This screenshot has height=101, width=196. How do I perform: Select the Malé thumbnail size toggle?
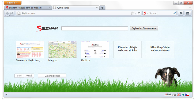click(x=19, y=76)
